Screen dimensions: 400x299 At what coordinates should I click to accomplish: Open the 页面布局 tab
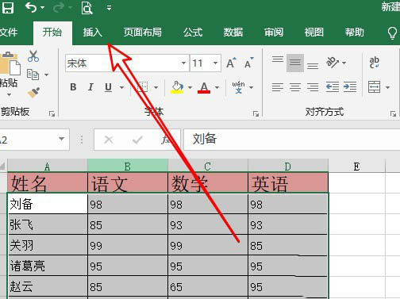click(143, 33)
